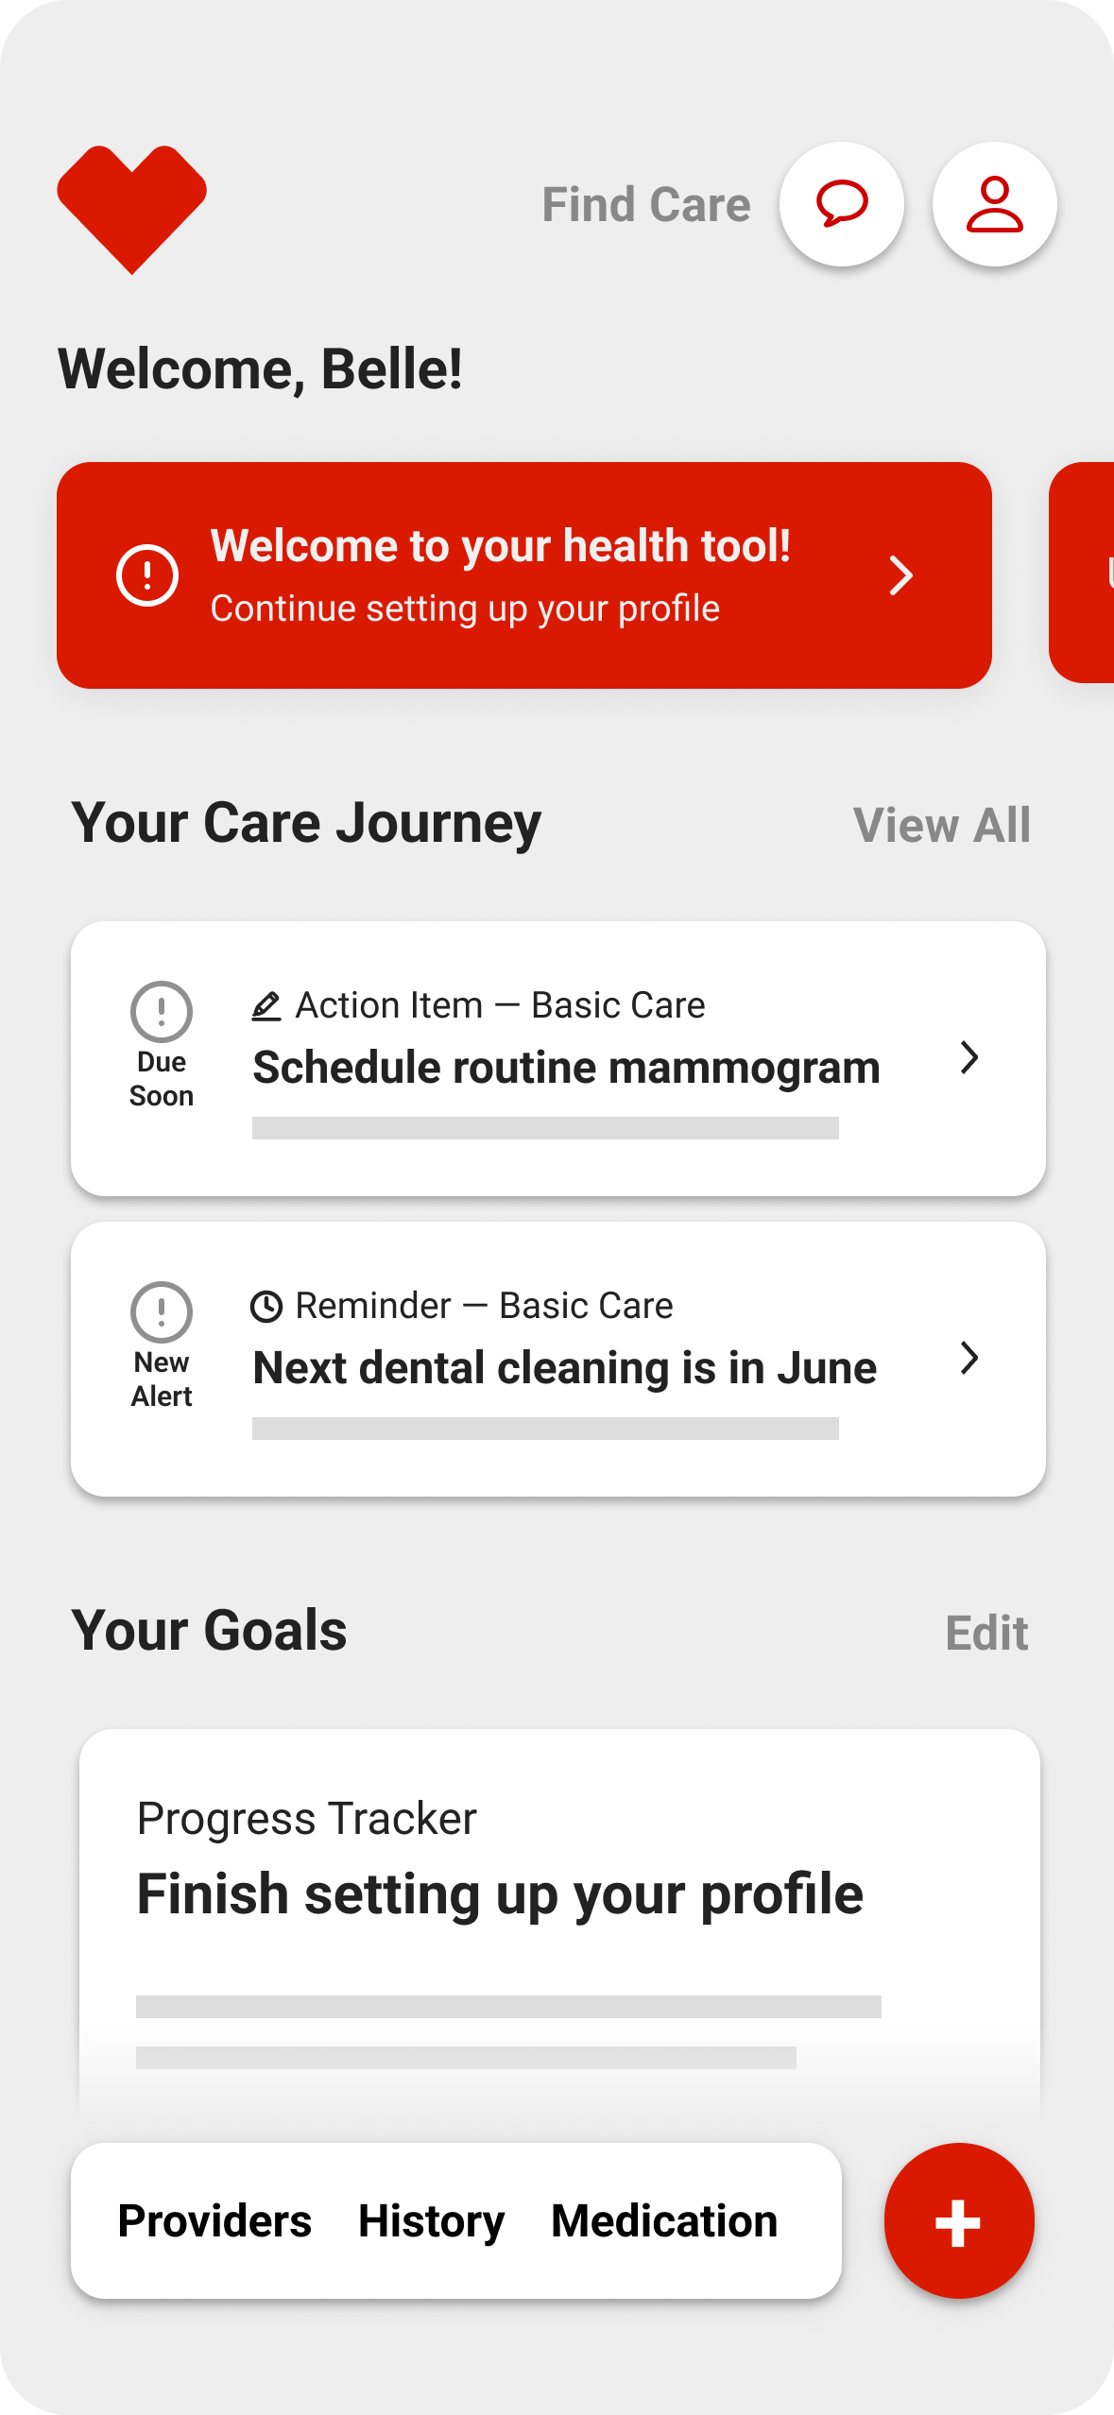Viewport: 1114px width, 2415px height.
Task: Switch to the Medication tab
Action: click(664, 2221)
